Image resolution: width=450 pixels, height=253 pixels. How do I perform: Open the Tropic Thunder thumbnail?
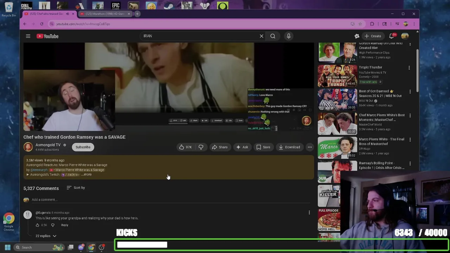tap(337, 76)
